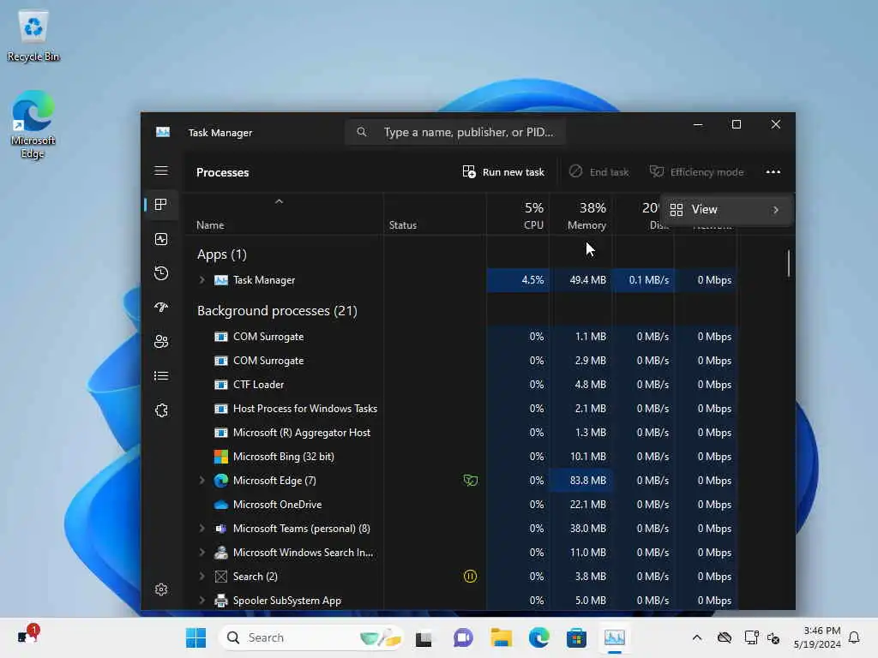Image resolution: width=878 pixels, height=658 pixels.
Task: Open the Chat taskbar icon
Action: pyautogui.click(x=463, y=637)
